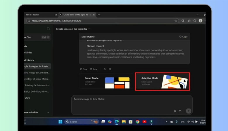Viewport: 228px width, 131px height.
Task: Open the Raising Happy & Confident chat
Action: pos(37,73)
